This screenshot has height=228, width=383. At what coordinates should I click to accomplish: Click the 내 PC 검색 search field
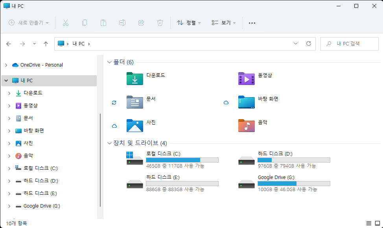(350, 44)
